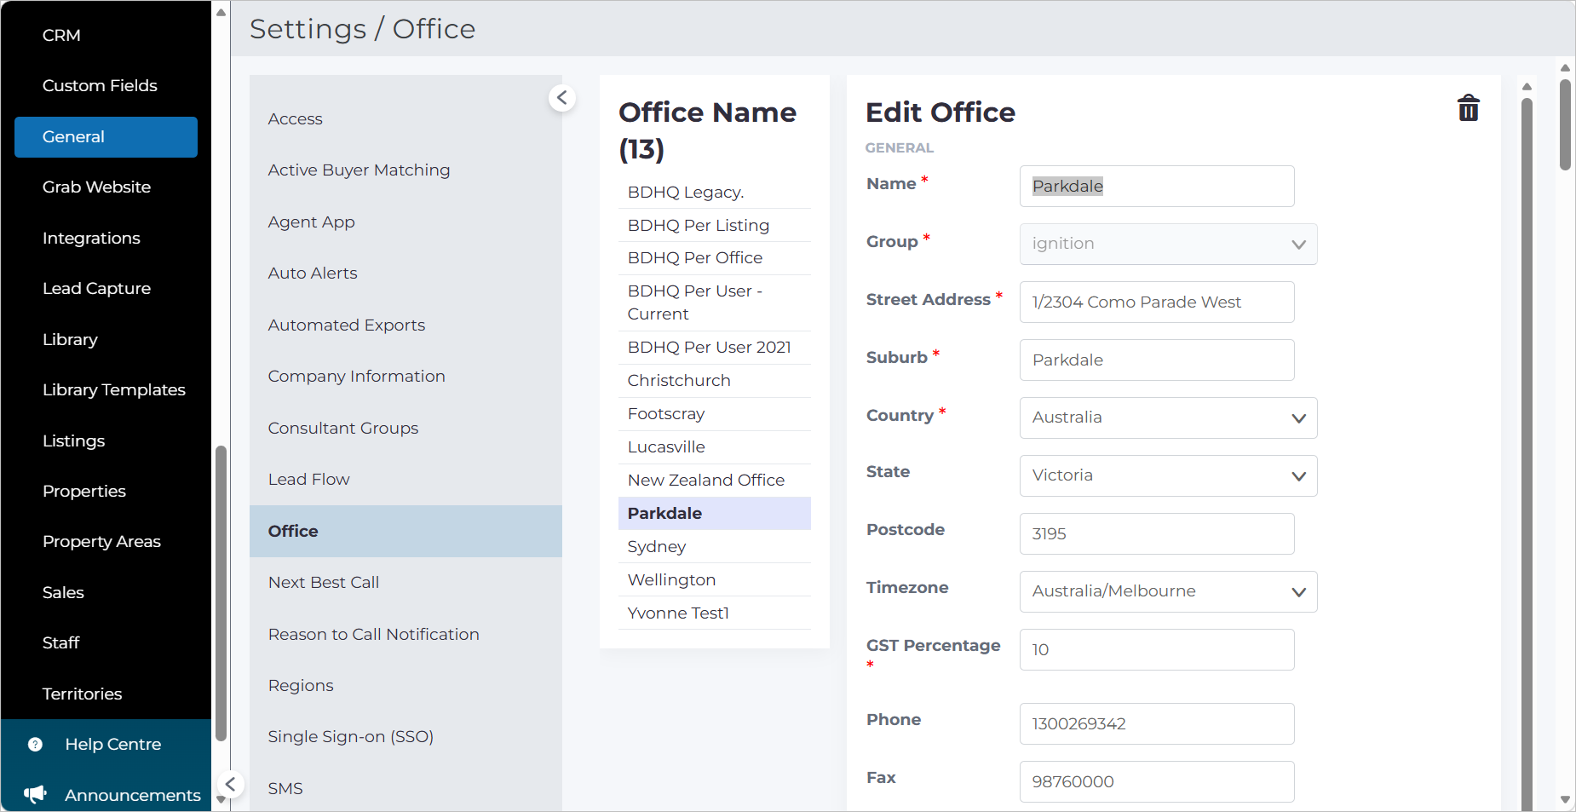Select the Sydney office

click(714, 546)
